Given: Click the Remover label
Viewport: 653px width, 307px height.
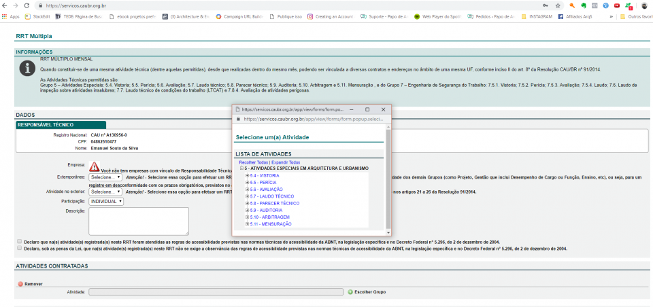Looking at the screenshot, I should click(x=33, y=284).
